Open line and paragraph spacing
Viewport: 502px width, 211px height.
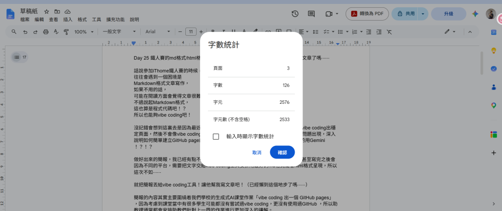(x=315, y=32)
